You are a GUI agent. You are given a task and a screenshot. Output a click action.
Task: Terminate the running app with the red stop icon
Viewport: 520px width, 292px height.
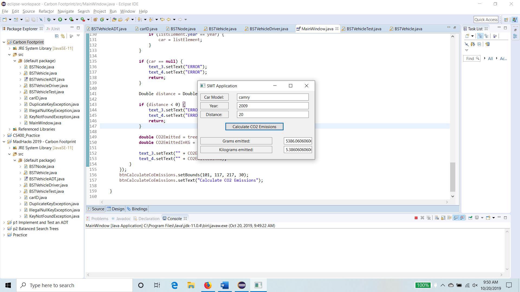(416, 218)
